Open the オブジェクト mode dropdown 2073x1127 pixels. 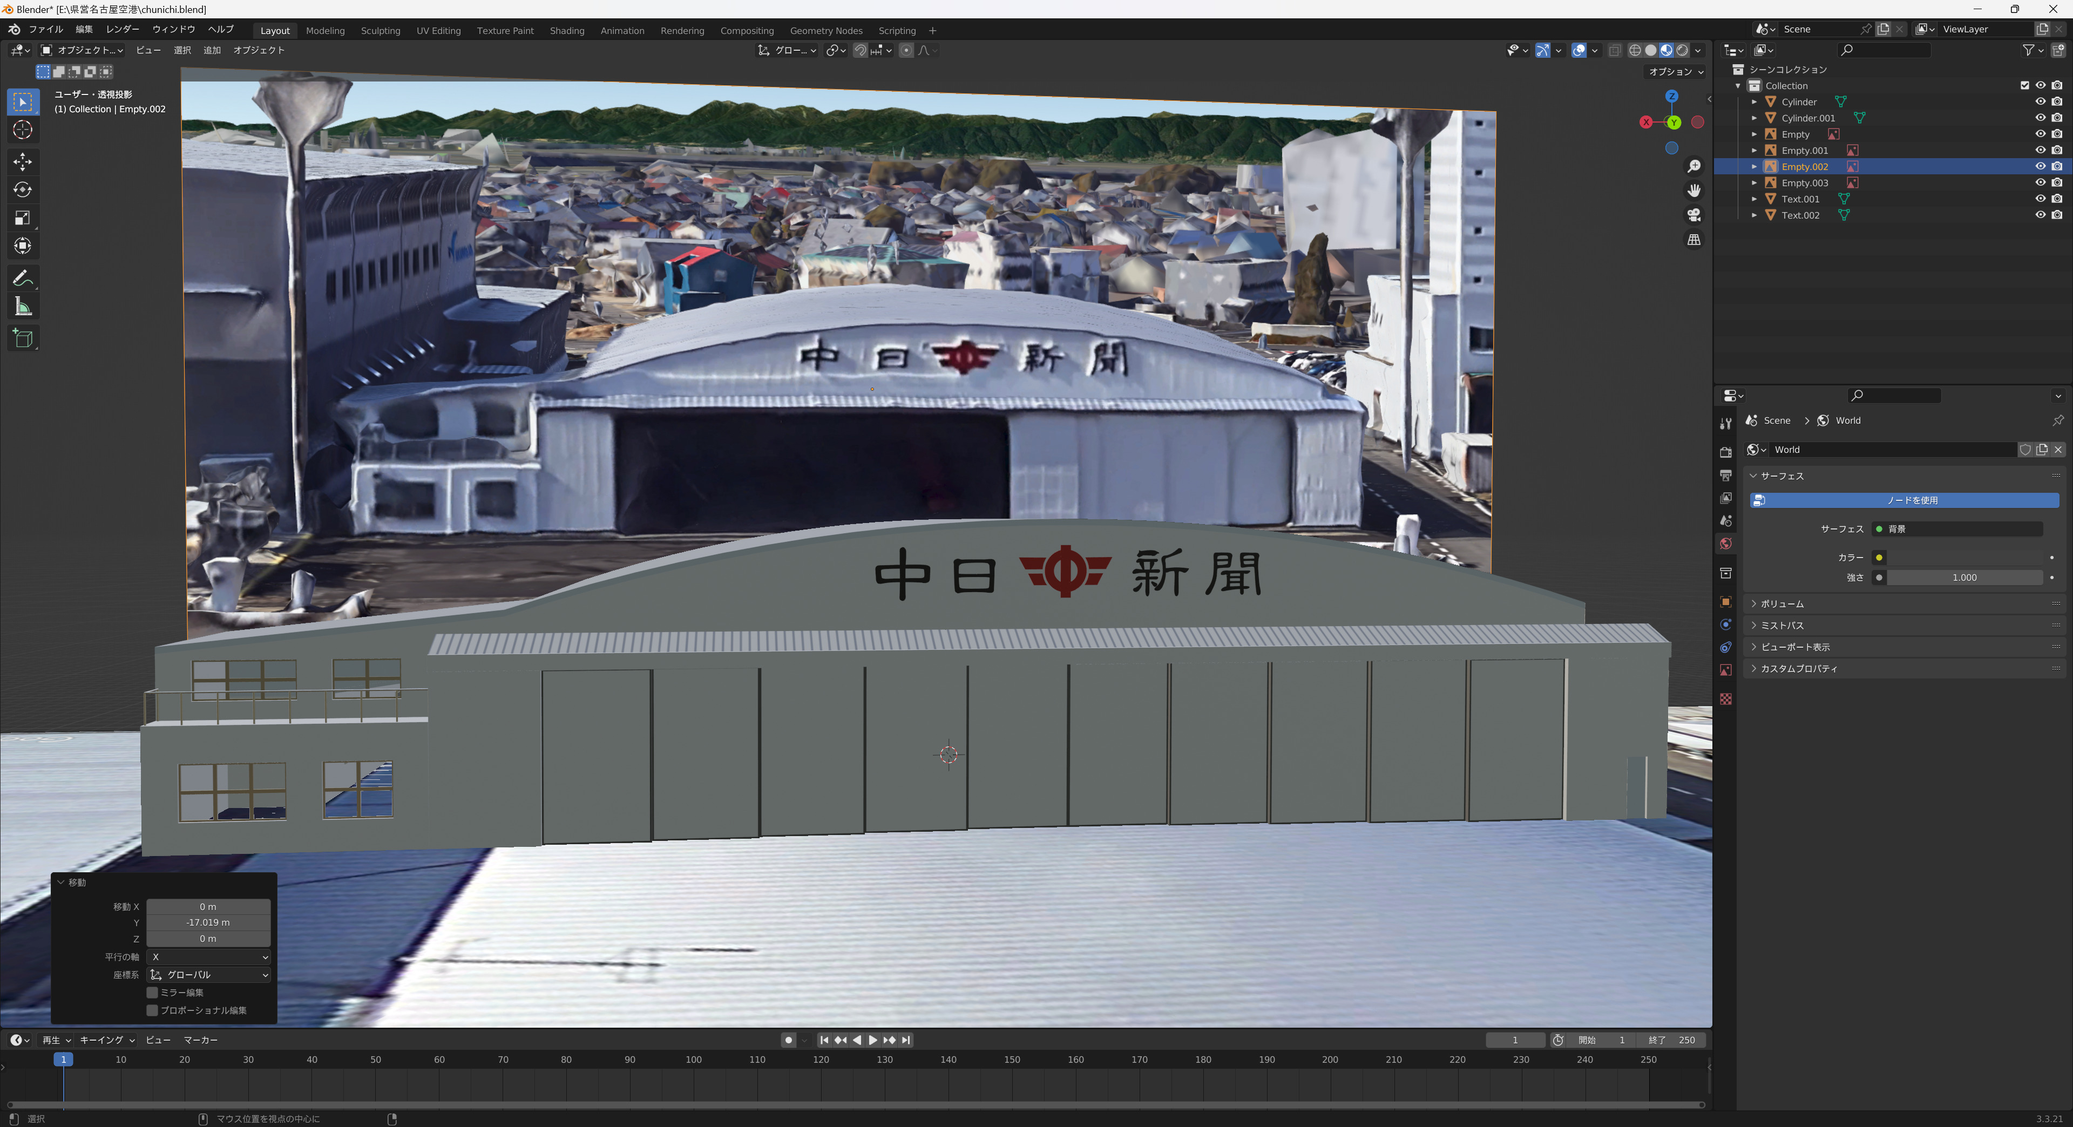82,50
